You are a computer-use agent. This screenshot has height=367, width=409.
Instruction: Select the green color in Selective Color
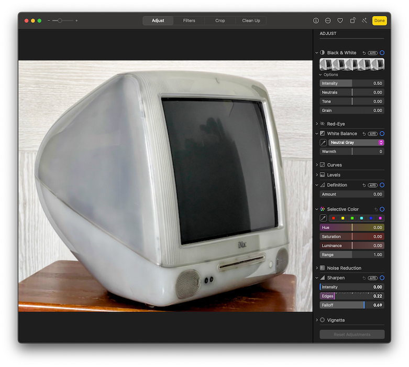pyautogui.click(x=352, y=218)
